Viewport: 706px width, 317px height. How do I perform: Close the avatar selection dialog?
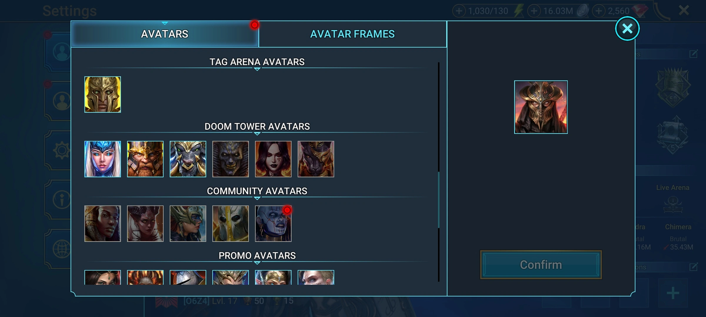tap(627, 28)
